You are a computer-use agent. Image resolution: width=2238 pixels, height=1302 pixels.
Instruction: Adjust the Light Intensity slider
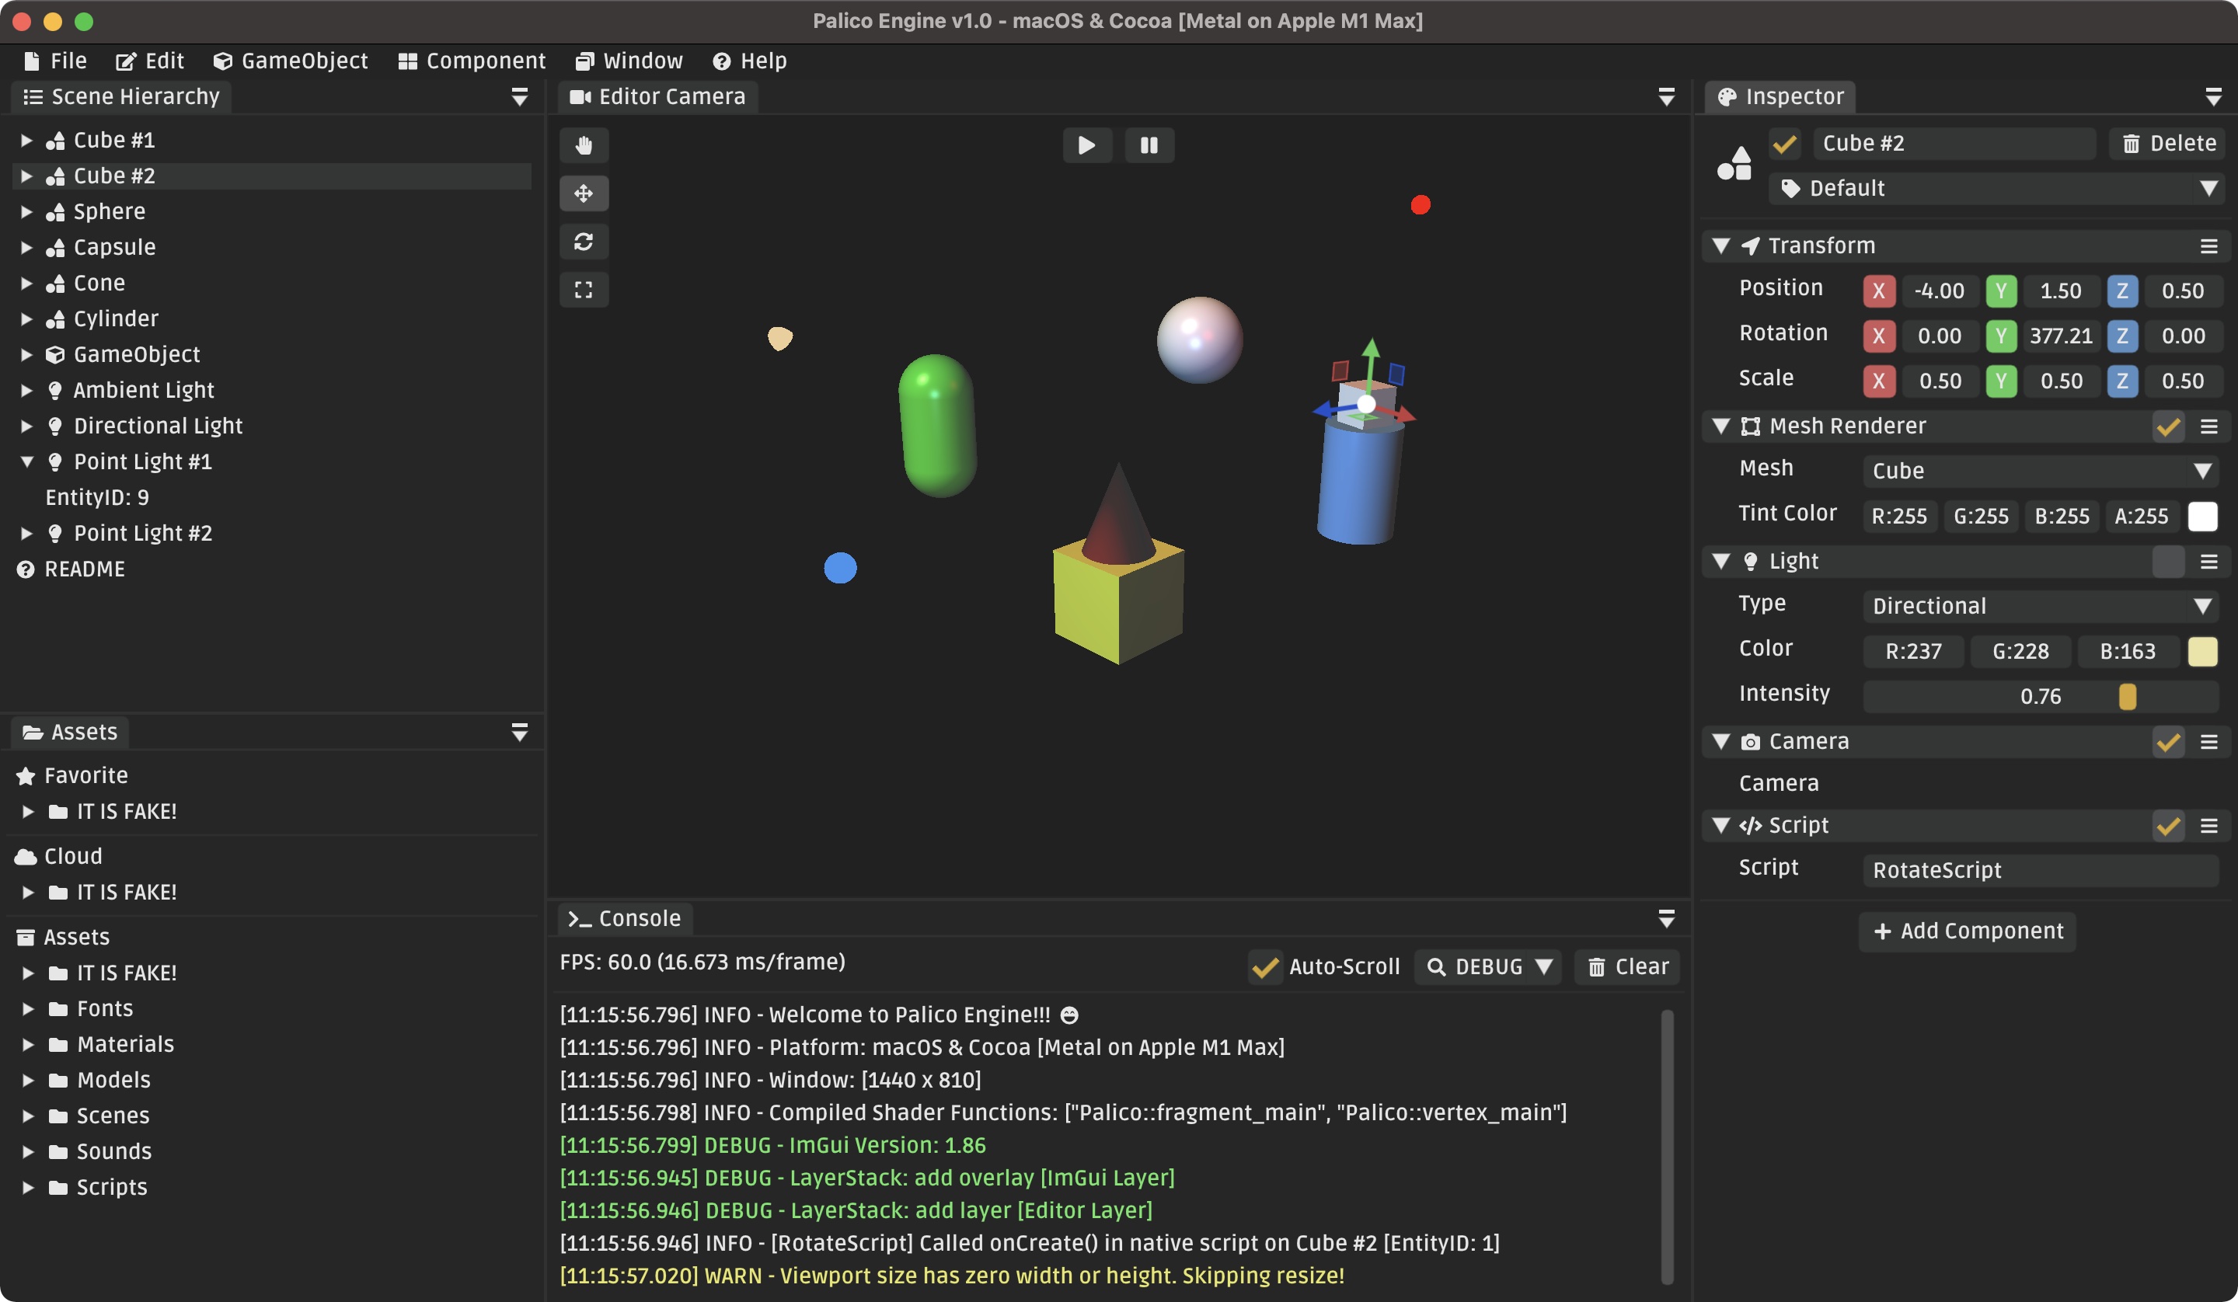point(2040,696)
